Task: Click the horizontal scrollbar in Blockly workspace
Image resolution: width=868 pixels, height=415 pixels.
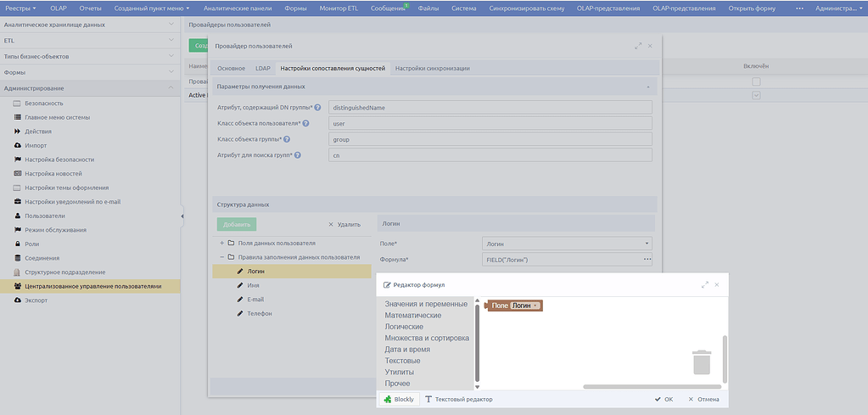Action: [652, 387]
